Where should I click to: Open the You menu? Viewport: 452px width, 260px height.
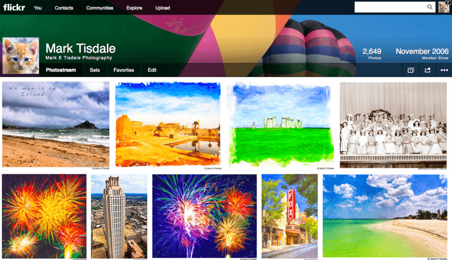coord(38,8)
